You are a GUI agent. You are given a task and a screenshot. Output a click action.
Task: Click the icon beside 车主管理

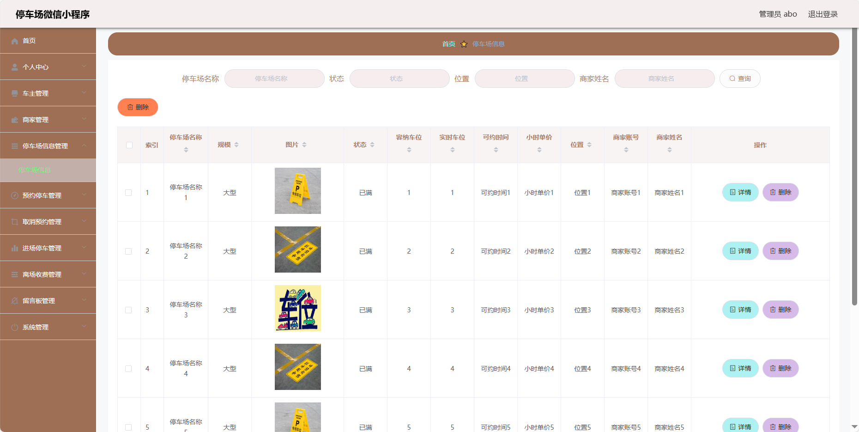[15, 94]
